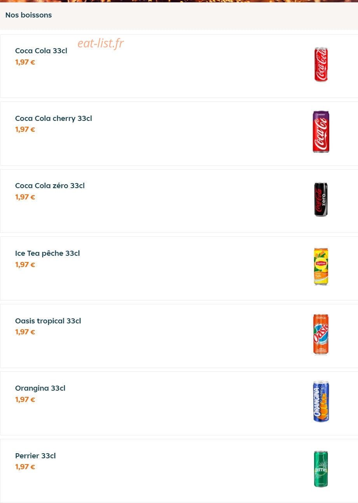Click the Lipton Ice Tea can image
Screen dimensions: 358x503
point(321,267)
